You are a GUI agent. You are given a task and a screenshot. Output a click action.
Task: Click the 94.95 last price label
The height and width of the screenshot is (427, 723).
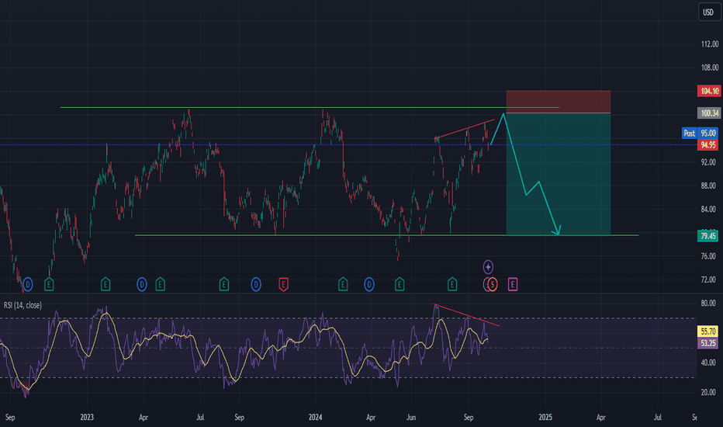point(707,145)
